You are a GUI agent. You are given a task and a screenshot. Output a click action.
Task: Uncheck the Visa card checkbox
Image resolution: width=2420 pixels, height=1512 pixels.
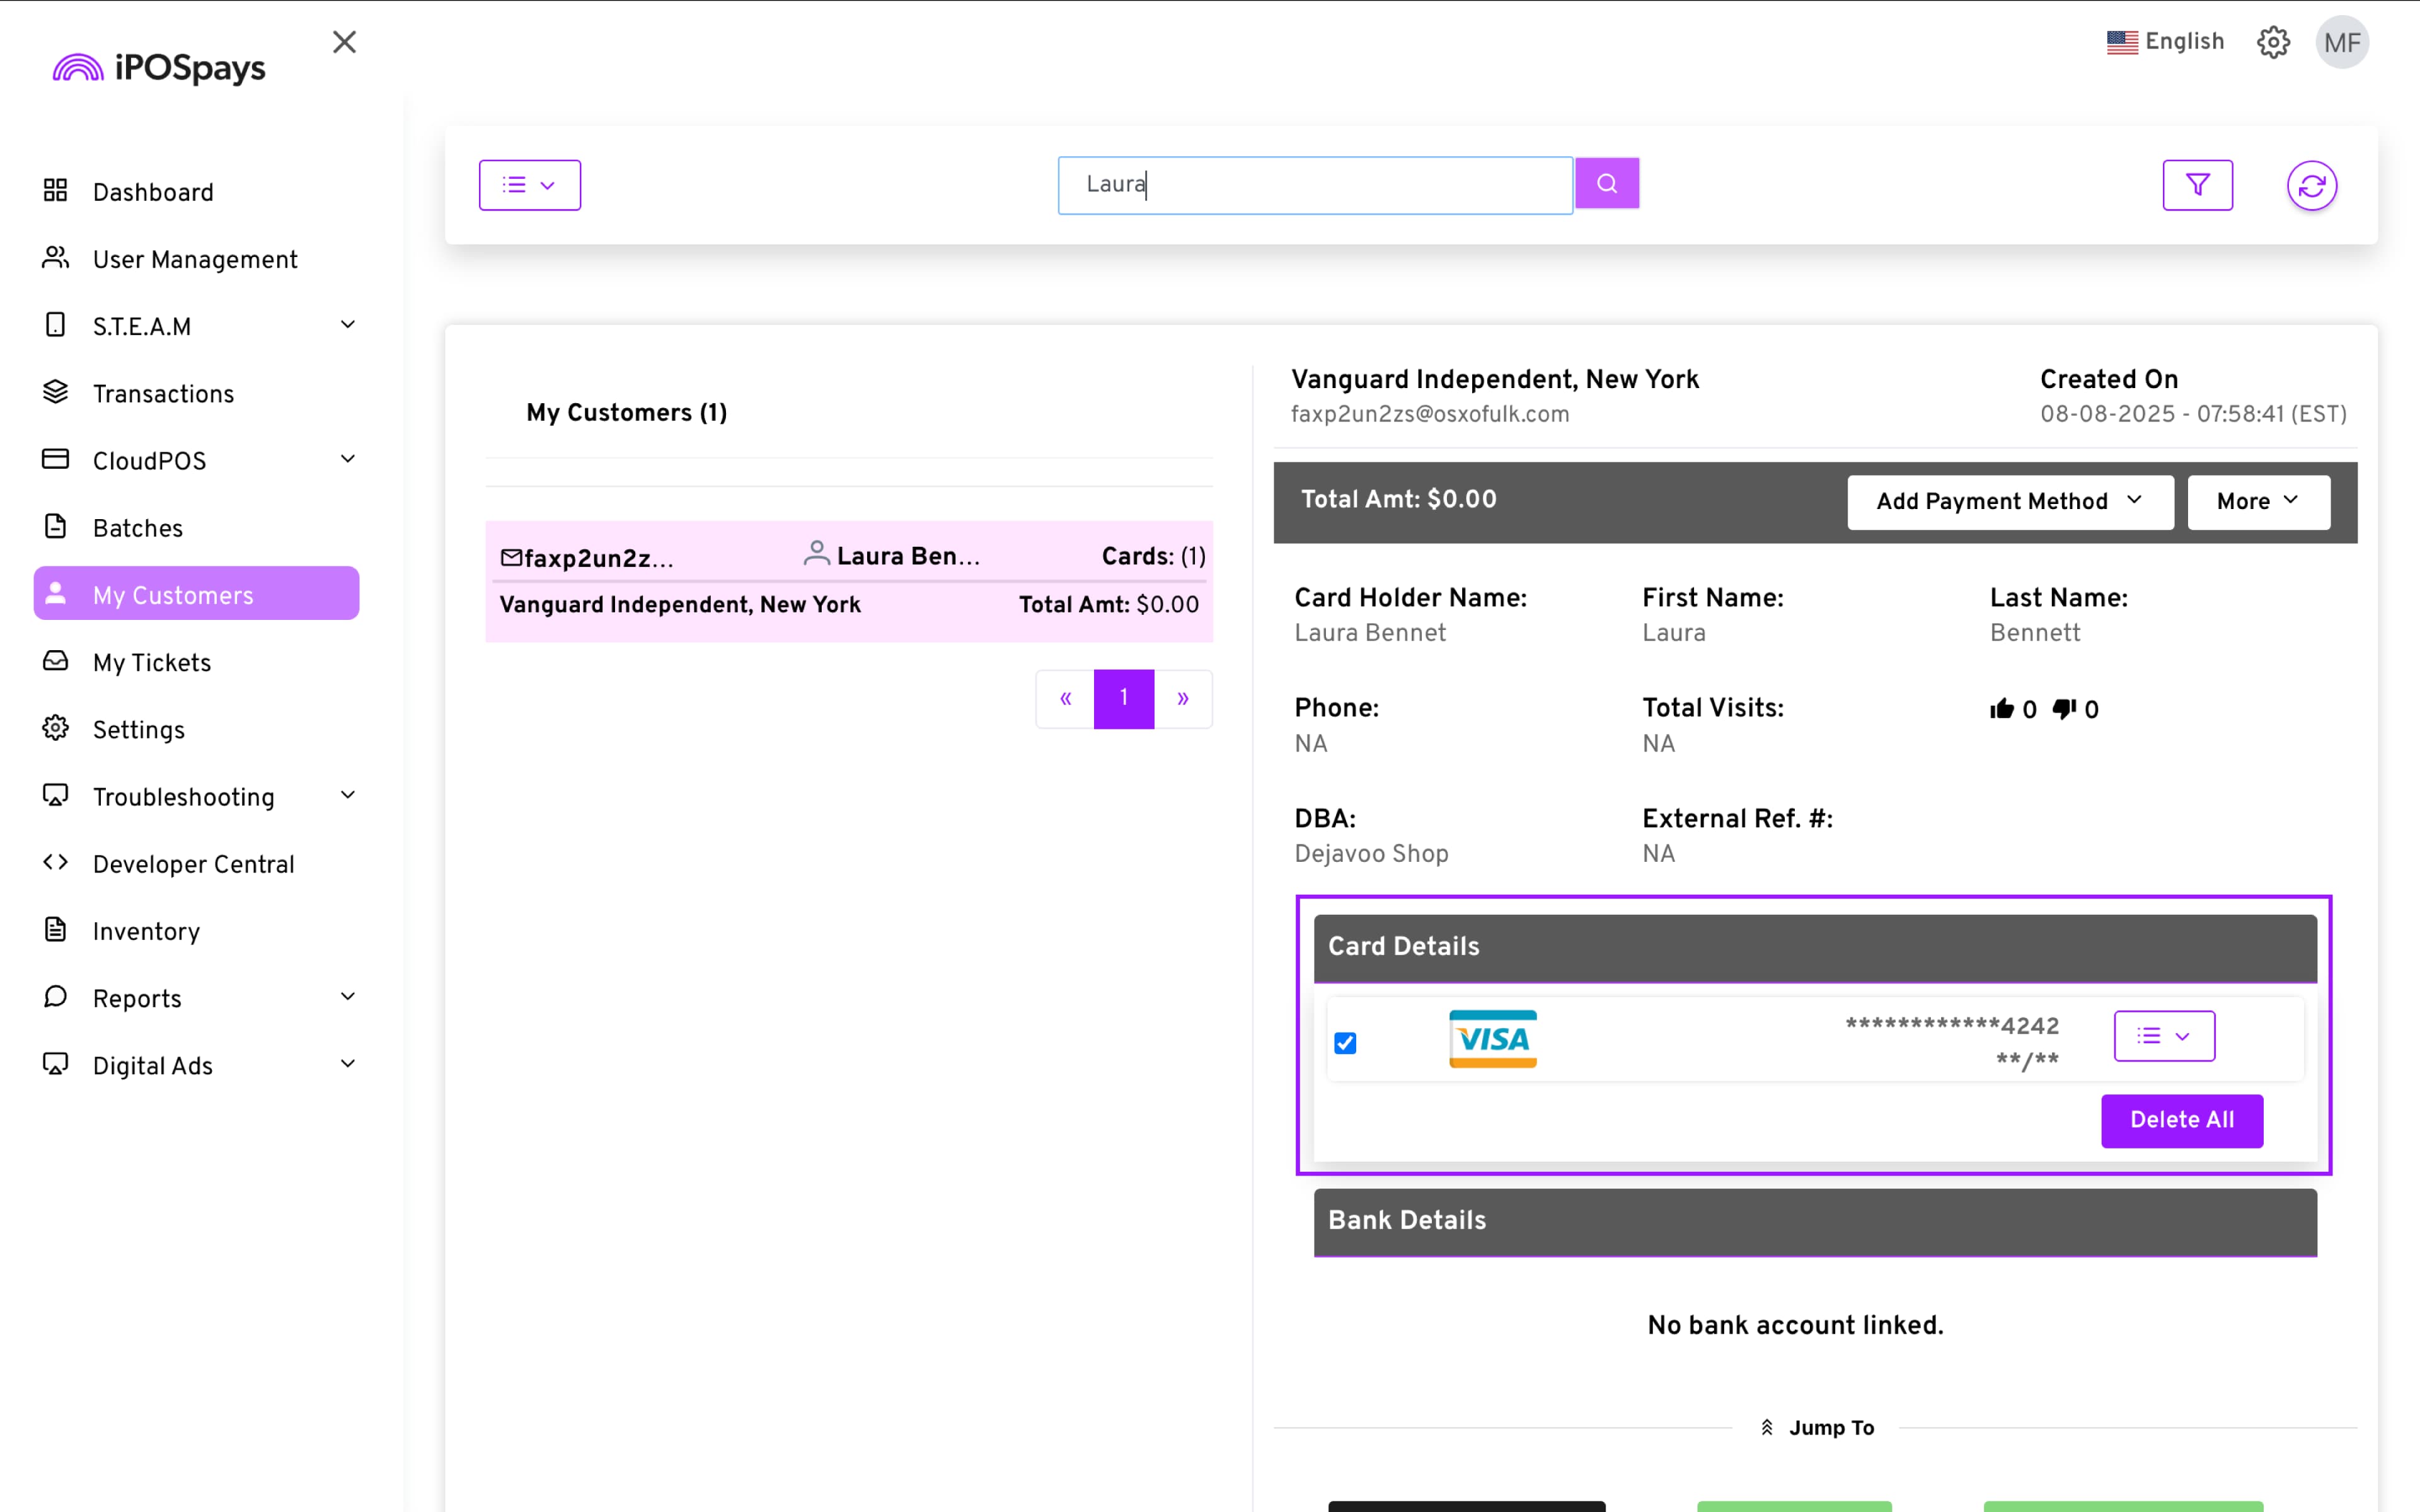point(1345,1043)
